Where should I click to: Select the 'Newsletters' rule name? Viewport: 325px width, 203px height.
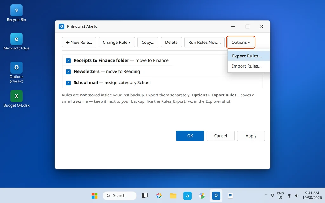click(86, 71)
